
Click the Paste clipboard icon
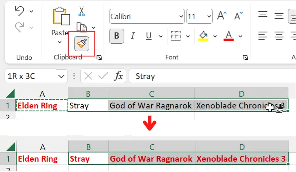(x=61, y=16)
